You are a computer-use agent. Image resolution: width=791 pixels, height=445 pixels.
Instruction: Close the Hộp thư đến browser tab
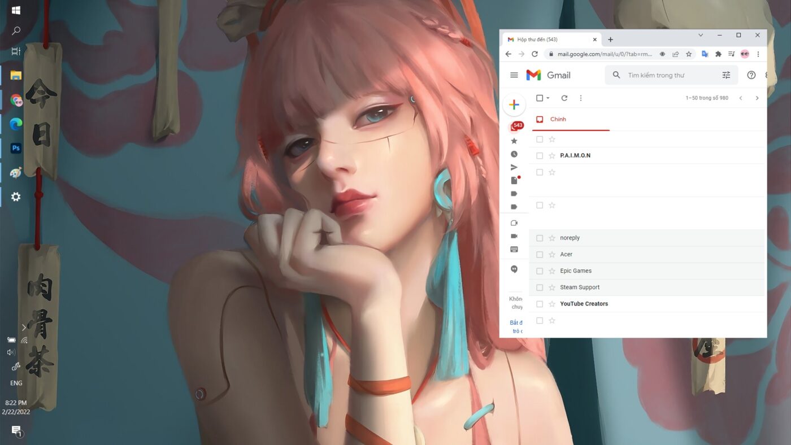594,40
